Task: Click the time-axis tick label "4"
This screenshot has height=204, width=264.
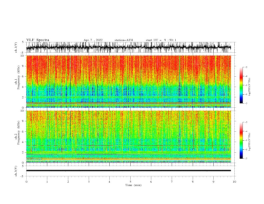Action: pos(109,182)
